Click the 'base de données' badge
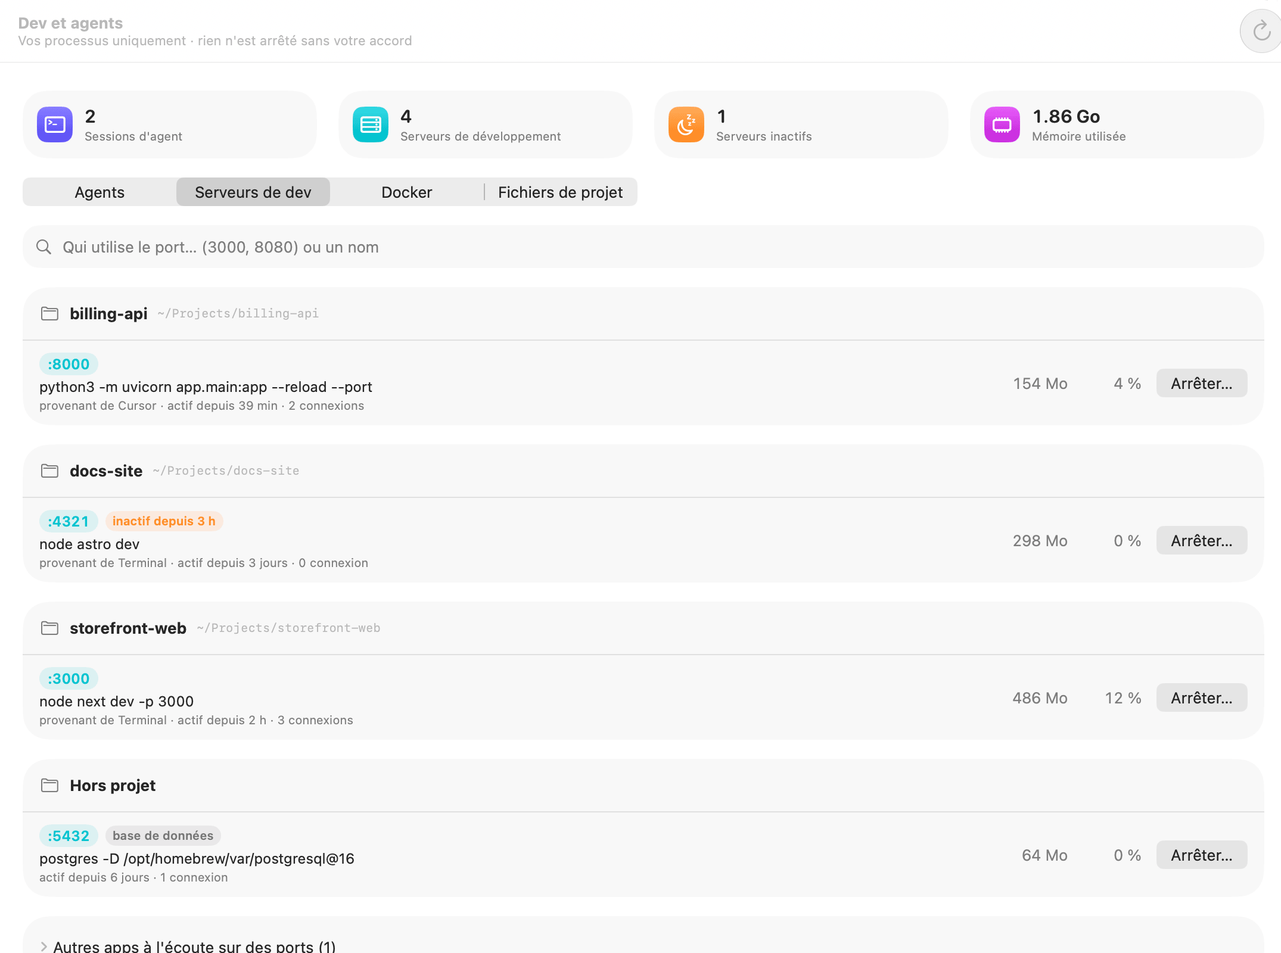Viewport: 1281px width, 953px height. pyautogui.click(x=163, y=836)
